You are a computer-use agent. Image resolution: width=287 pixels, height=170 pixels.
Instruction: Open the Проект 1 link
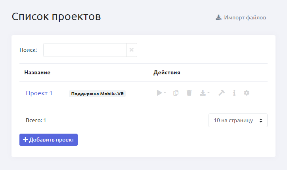pyautogui.click(x=39, y=93)
